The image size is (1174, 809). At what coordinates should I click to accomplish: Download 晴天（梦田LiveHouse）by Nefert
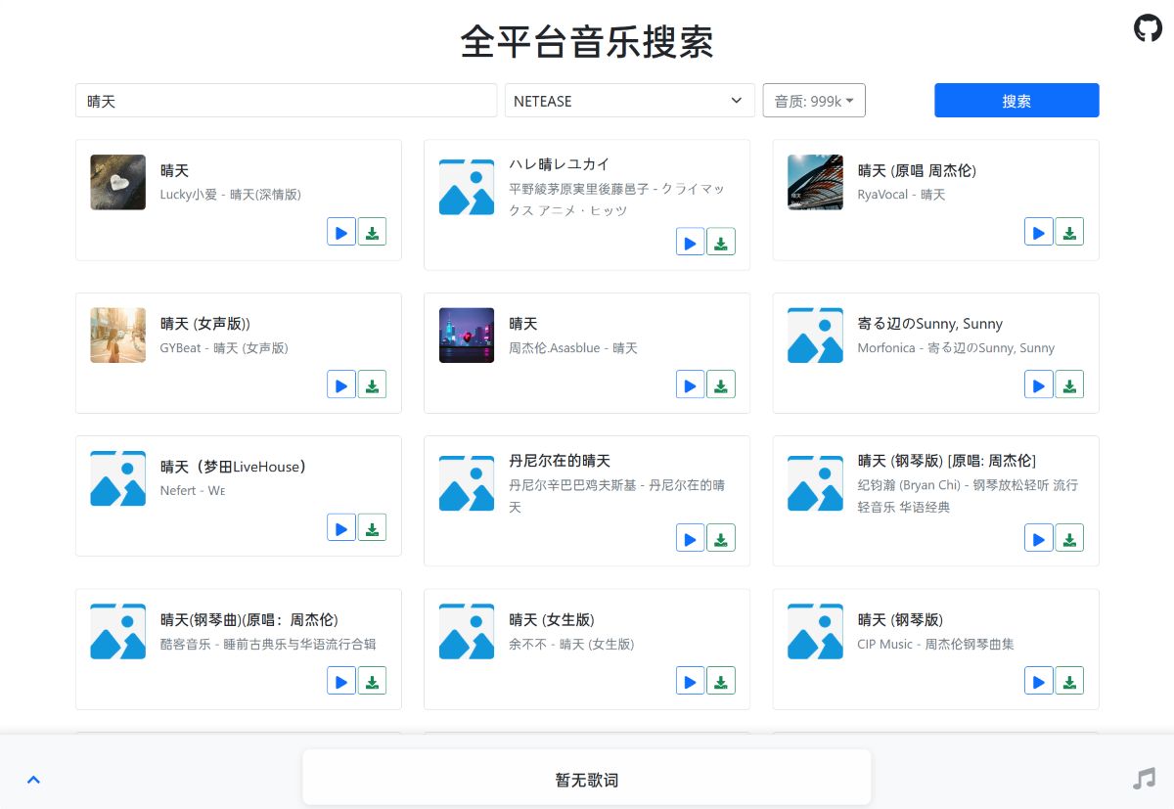pos(372,527)
